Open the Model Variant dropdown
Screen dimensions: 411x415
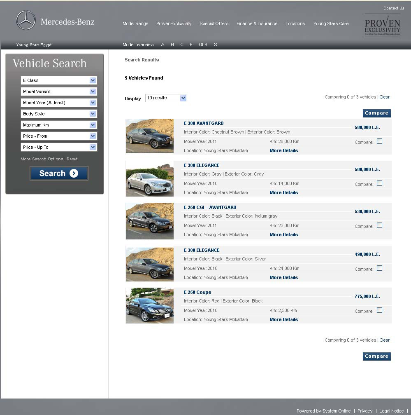coord(59,91)
